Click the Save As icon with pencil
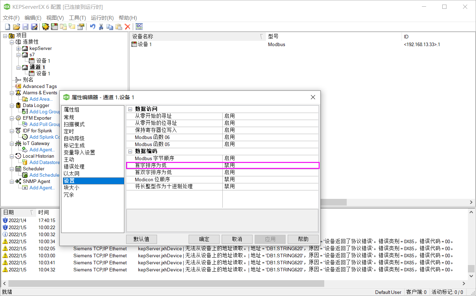Screen dimensions: 476x296 (34, 26)
